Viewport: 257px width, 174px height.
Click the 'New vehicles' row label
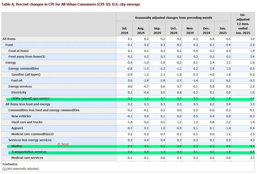(21, 116)
